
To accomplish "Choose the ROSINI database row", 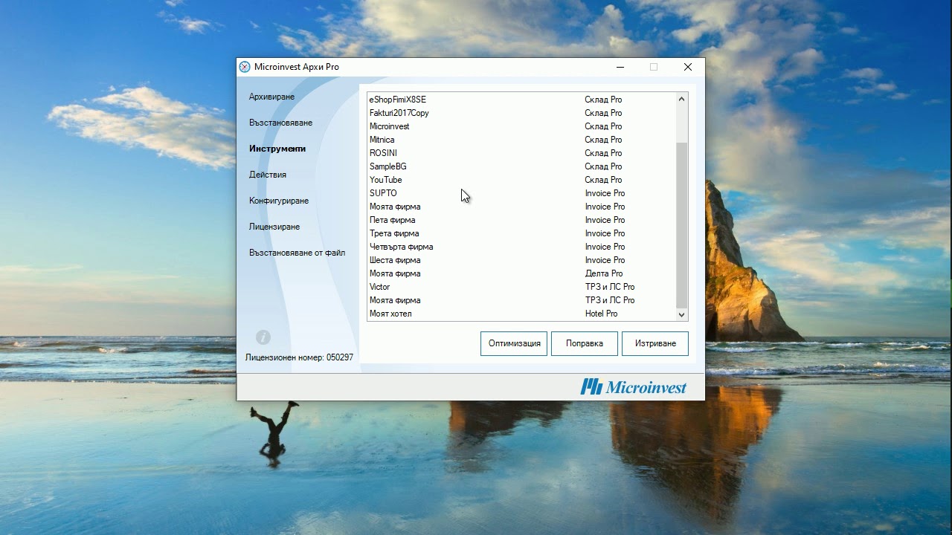I will click(x=521, y=153).
